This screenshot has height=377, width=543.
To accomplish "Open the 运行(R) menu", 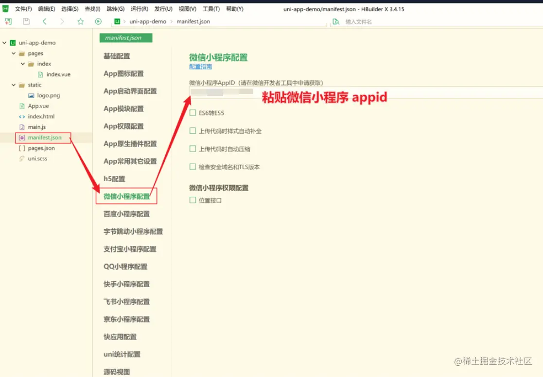I will 139,9.
